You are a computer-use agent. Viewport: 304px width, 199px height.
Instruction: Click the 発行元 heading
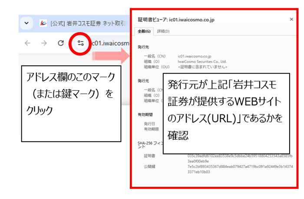tap(143, 81)
